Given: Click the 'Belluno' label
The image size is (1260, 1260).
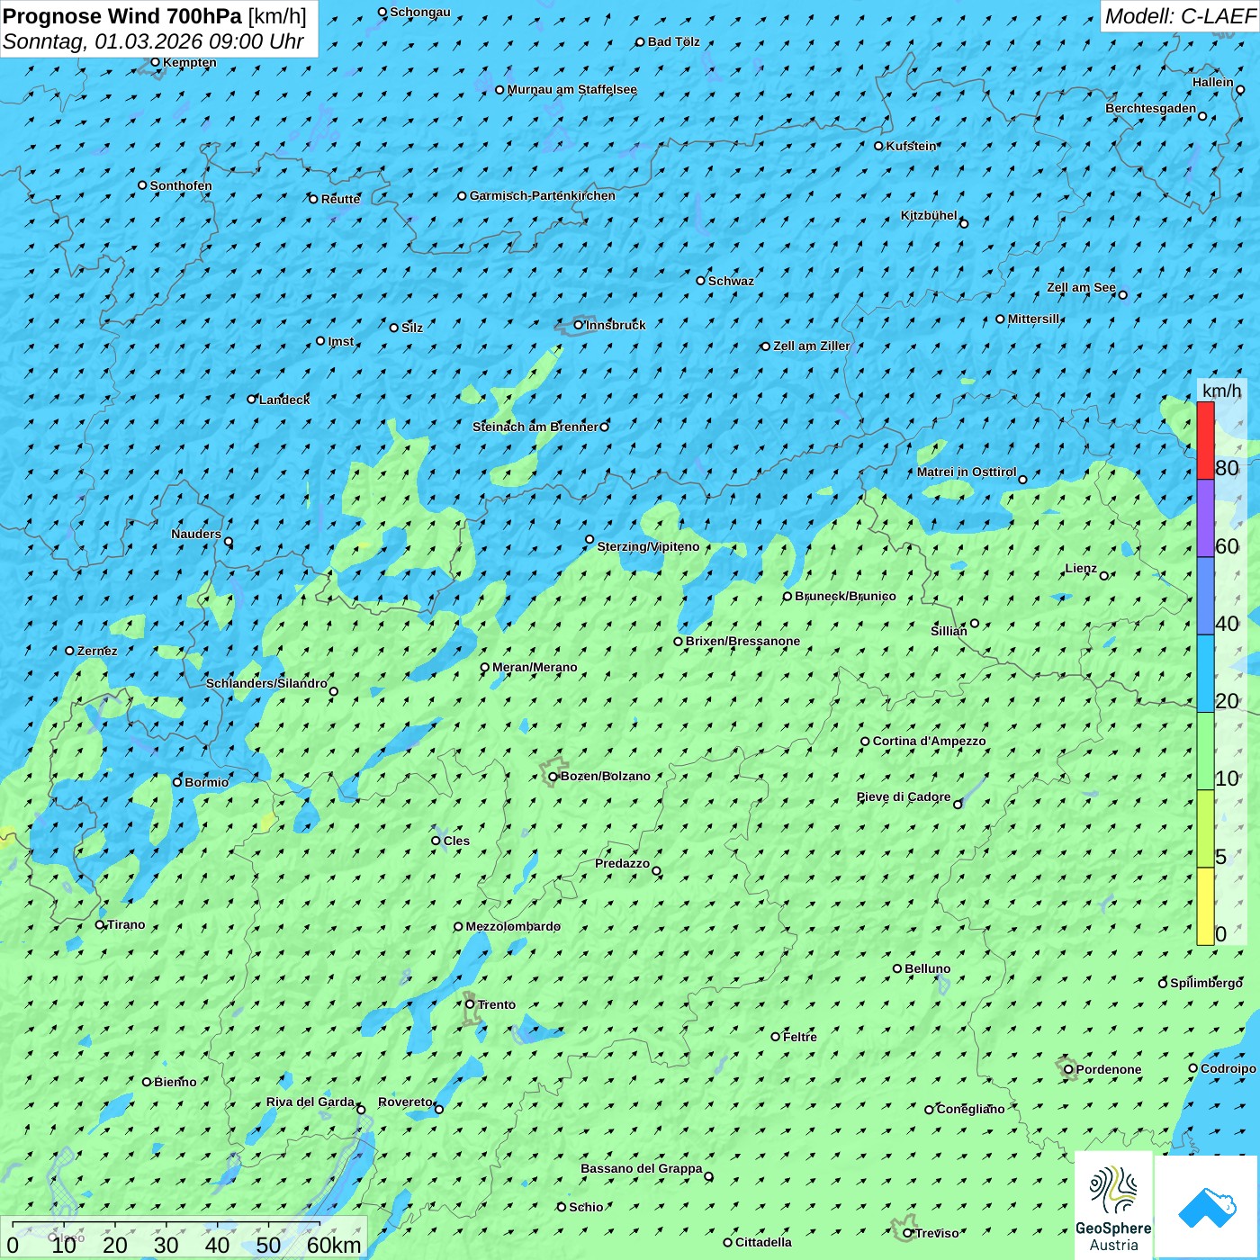Looking at the screenshot, I should coord(928,968).
